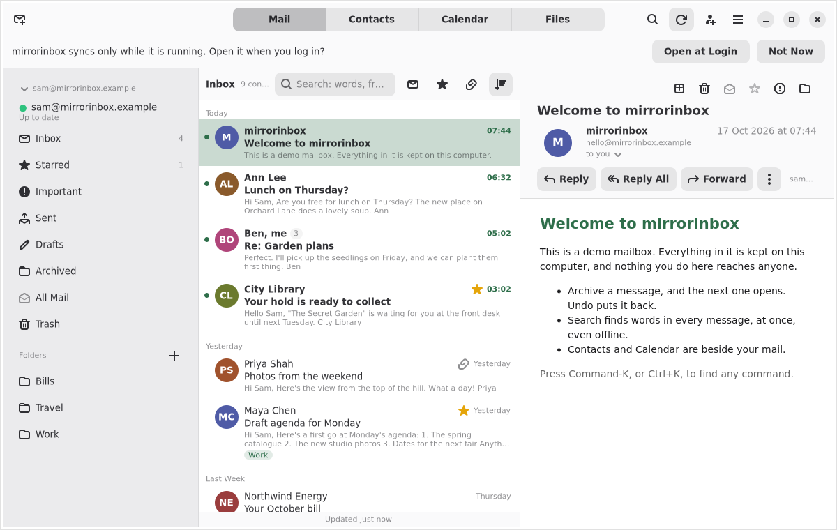Toggle the unread messages filter icon

[413, 84]
